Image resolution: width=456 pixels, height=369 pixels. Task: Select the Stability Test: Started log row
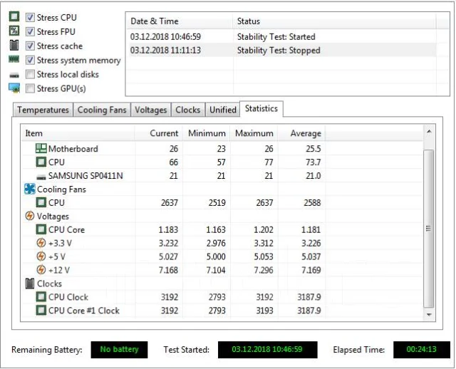pyautogui.click(x=281, y=36)
